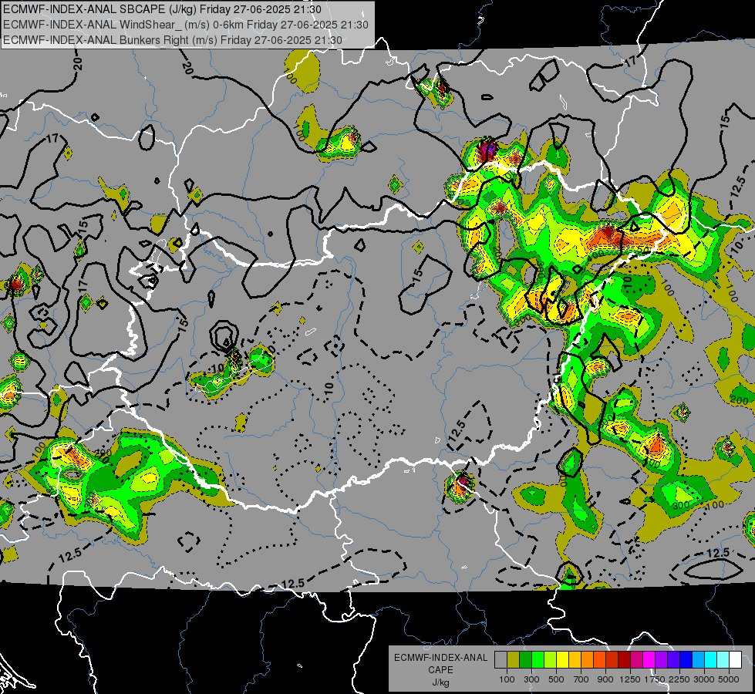Click the olive swatch in CAPE legend
Screen dimensions: 755x694
point(514,660)
